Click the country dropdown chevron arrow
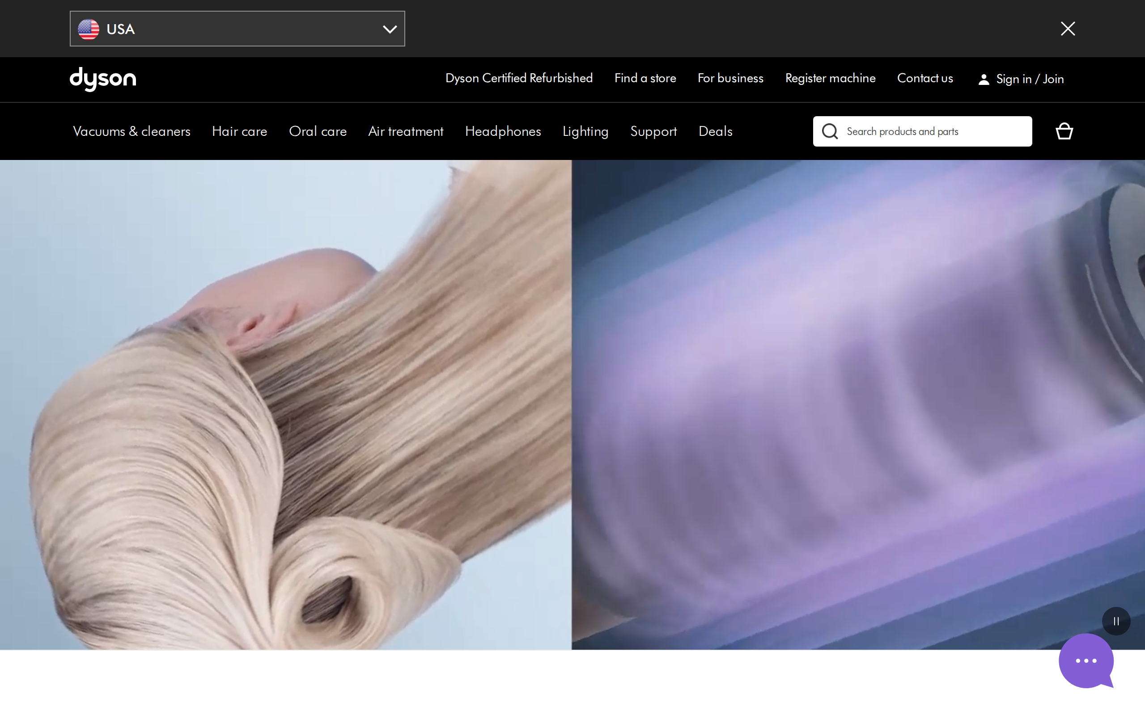This screenshot has width=1145, height=715. [390, 29]
